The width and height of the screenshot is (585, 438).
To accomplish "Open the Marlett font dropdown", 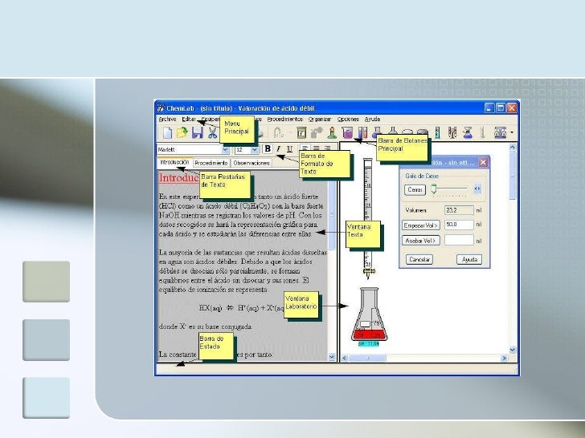I will click(x=225, y=150).
